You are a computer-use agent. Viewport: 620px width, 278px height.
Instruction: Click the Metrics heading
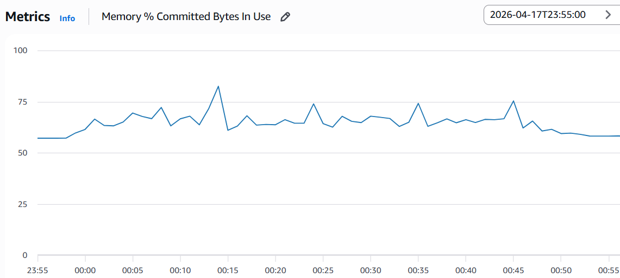tap(28, 17)
